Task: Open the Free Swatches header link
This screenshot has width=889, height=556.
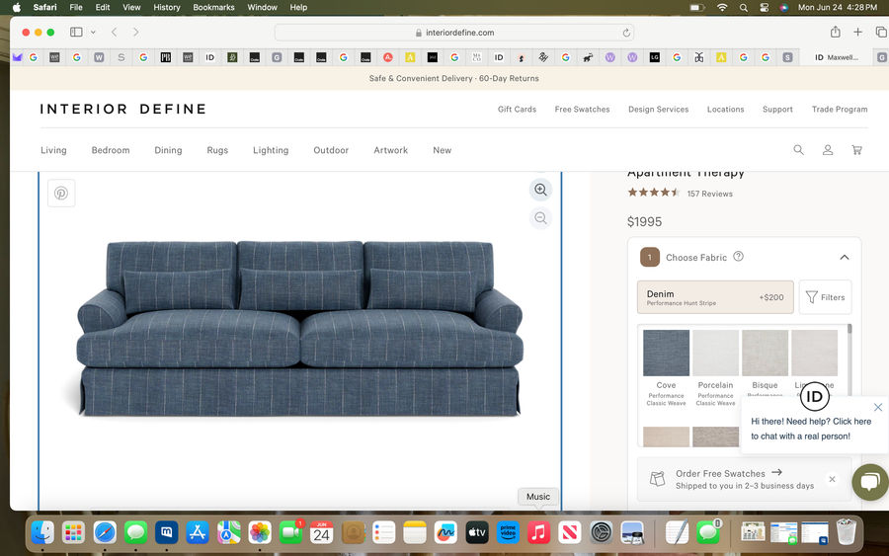Action: tap(582, 110)
